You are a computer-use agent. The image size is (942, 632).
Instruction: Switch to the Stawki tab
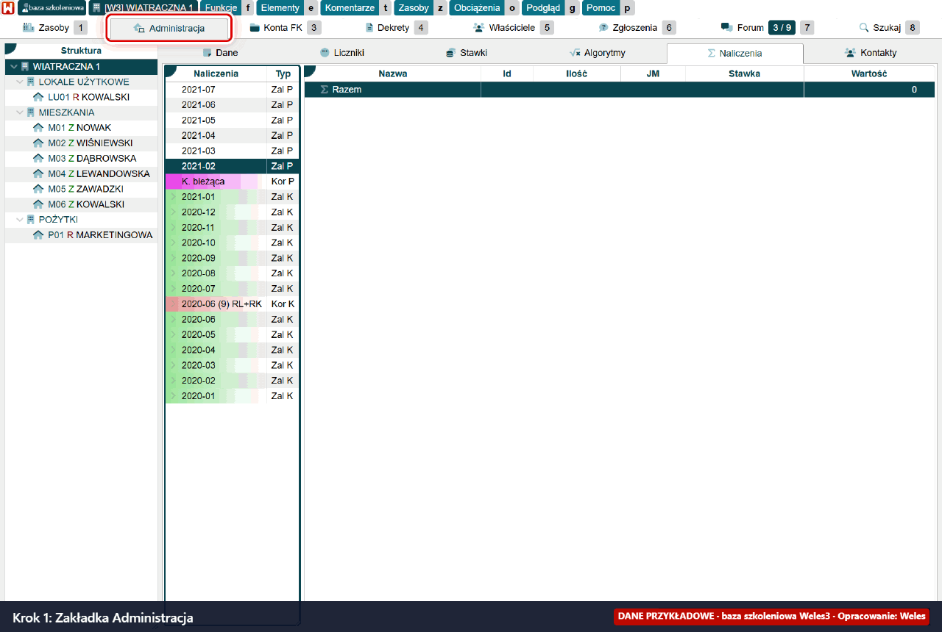(x=467, y=53)
